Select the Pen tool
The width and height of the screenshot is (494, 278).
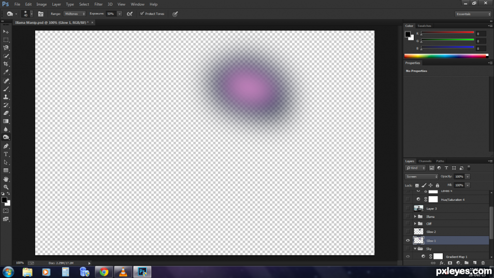(6, 146)
